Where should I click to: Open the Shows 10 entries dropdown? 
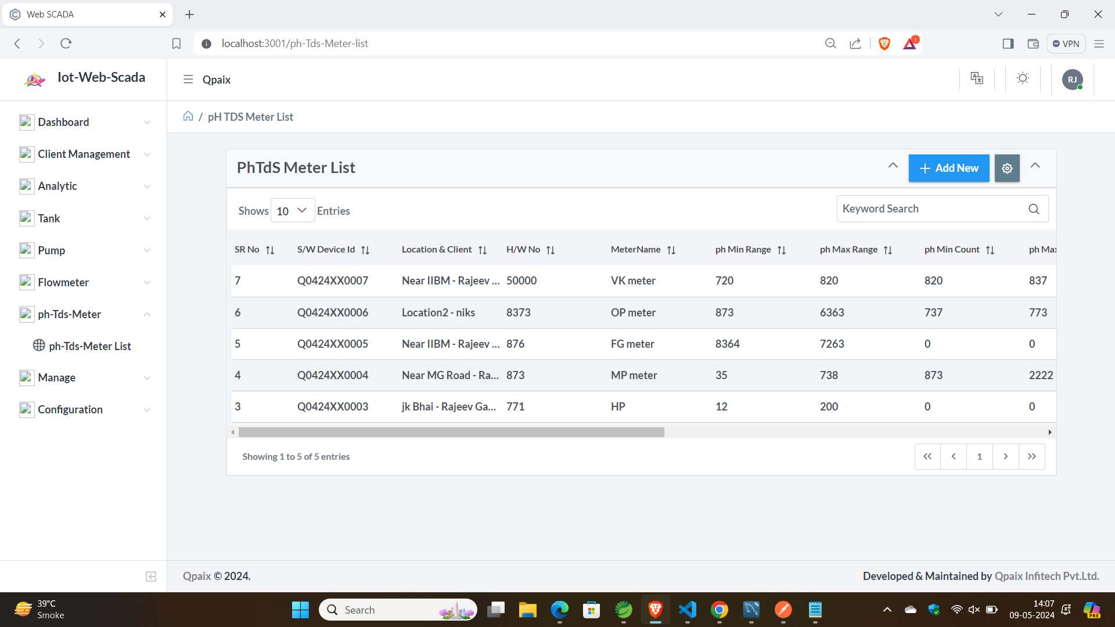click(x=292, y=211)
